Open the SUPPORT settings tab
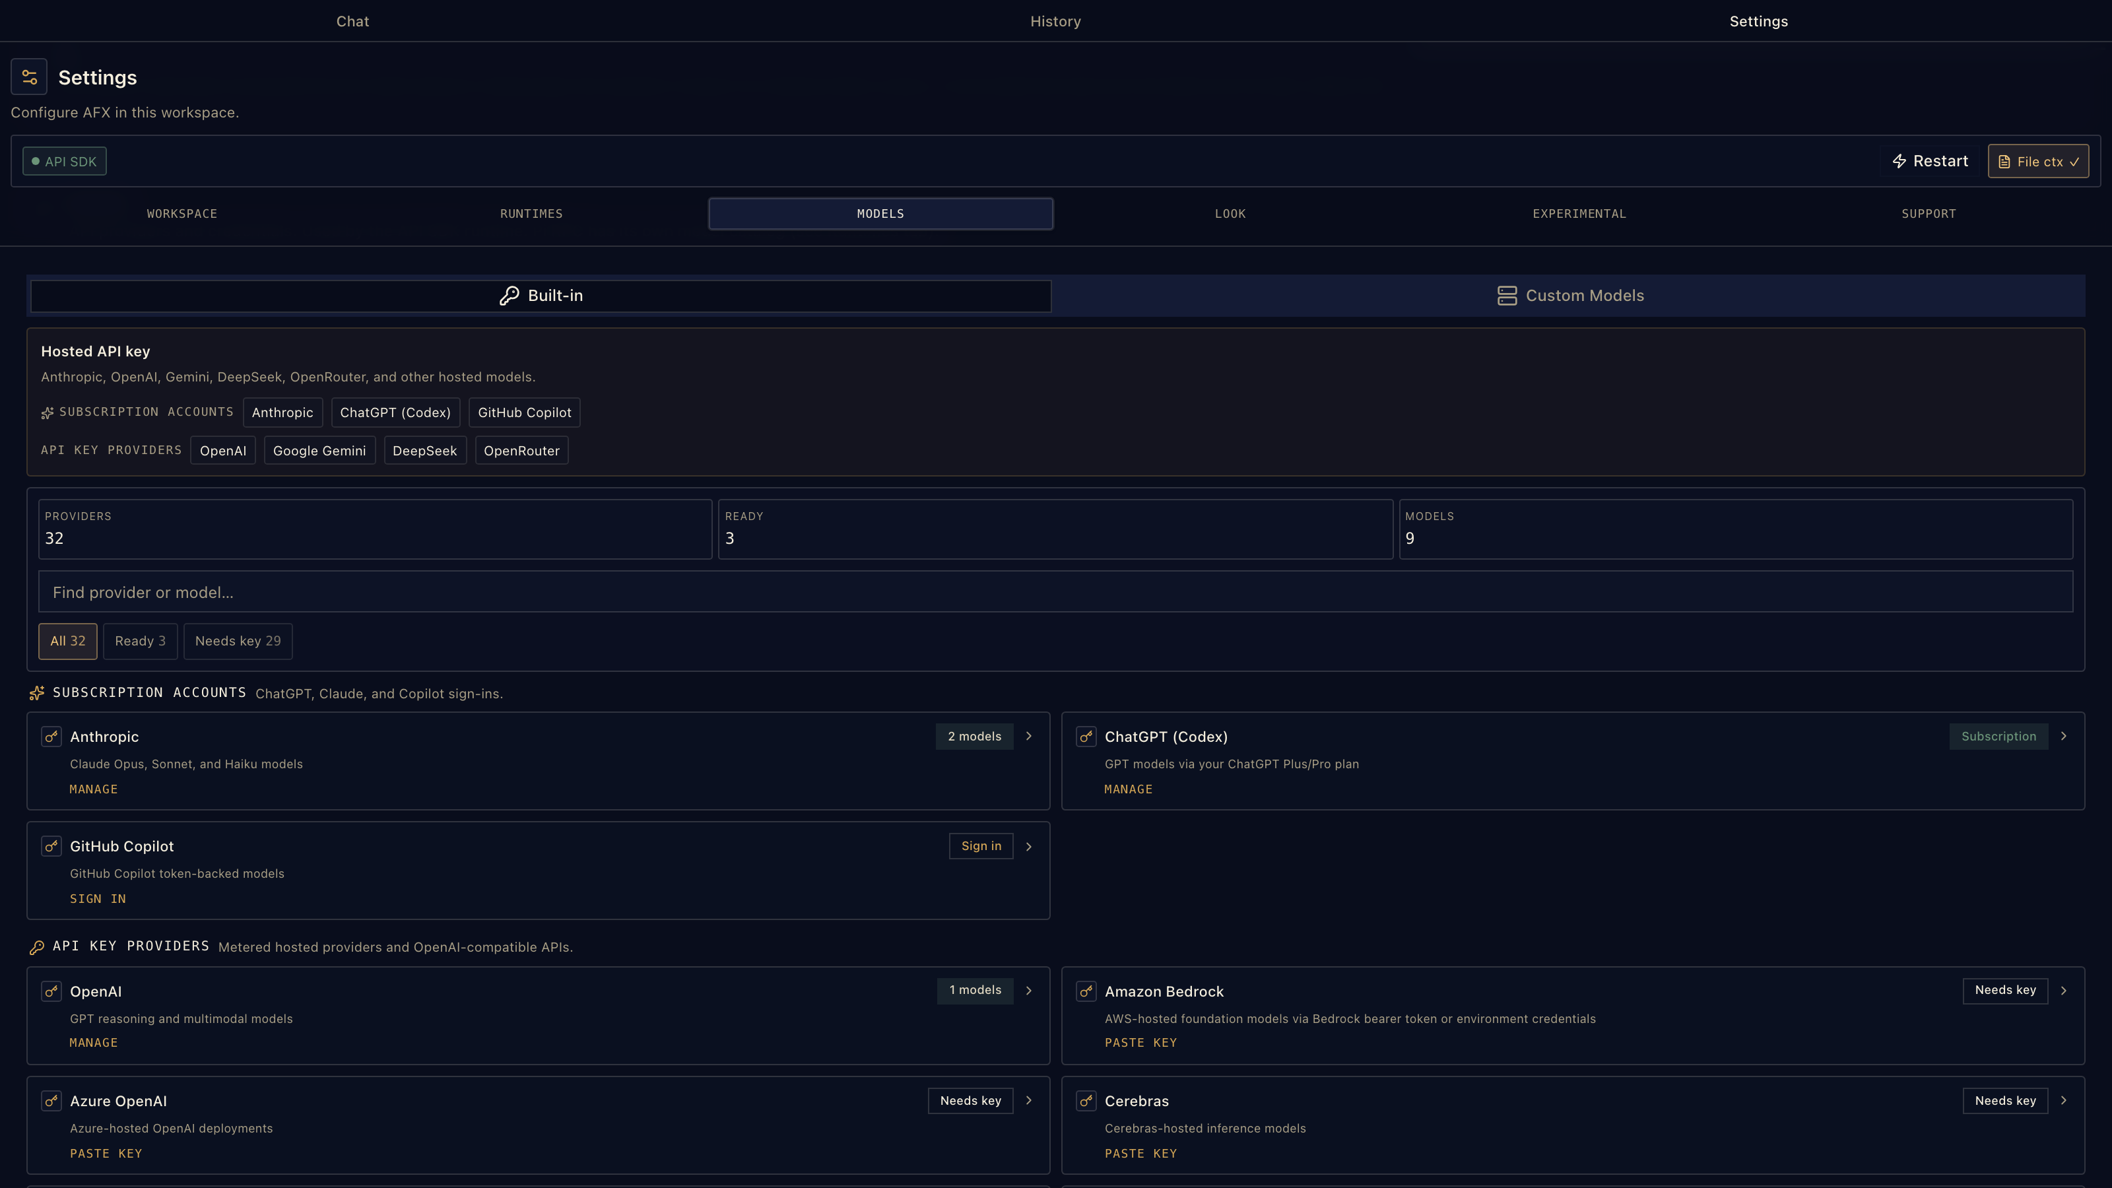 1929,214
